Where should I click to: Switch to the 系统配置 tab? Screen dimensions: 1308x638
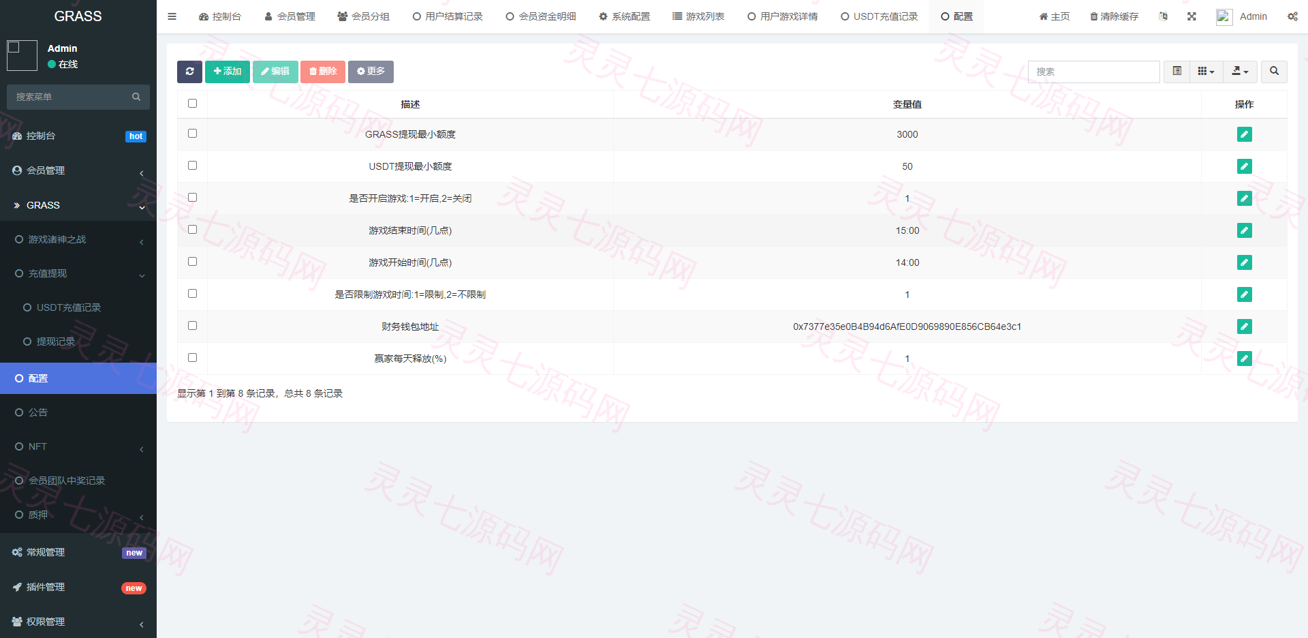624,16
